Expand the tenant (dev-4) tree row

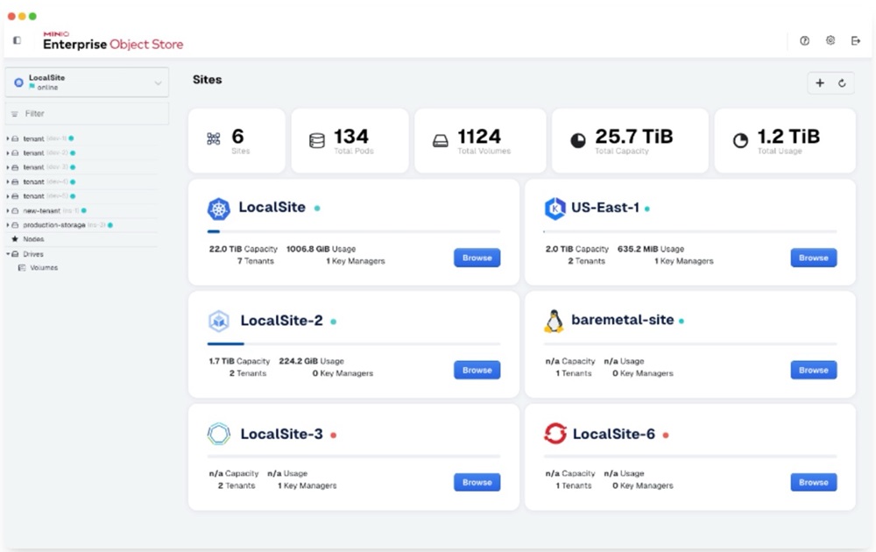click(x=8, y=181)
